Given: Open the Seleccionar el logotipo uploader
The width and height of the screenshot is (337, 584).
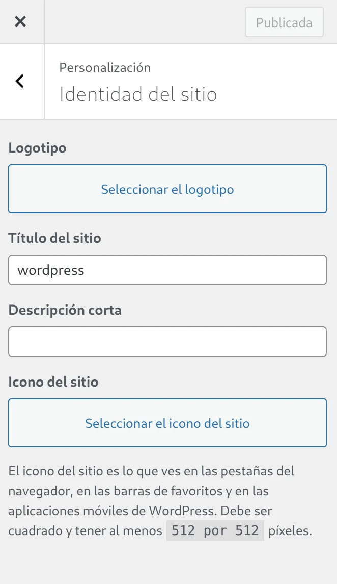Looking at the screenshot, I should [x=167, y=189].
